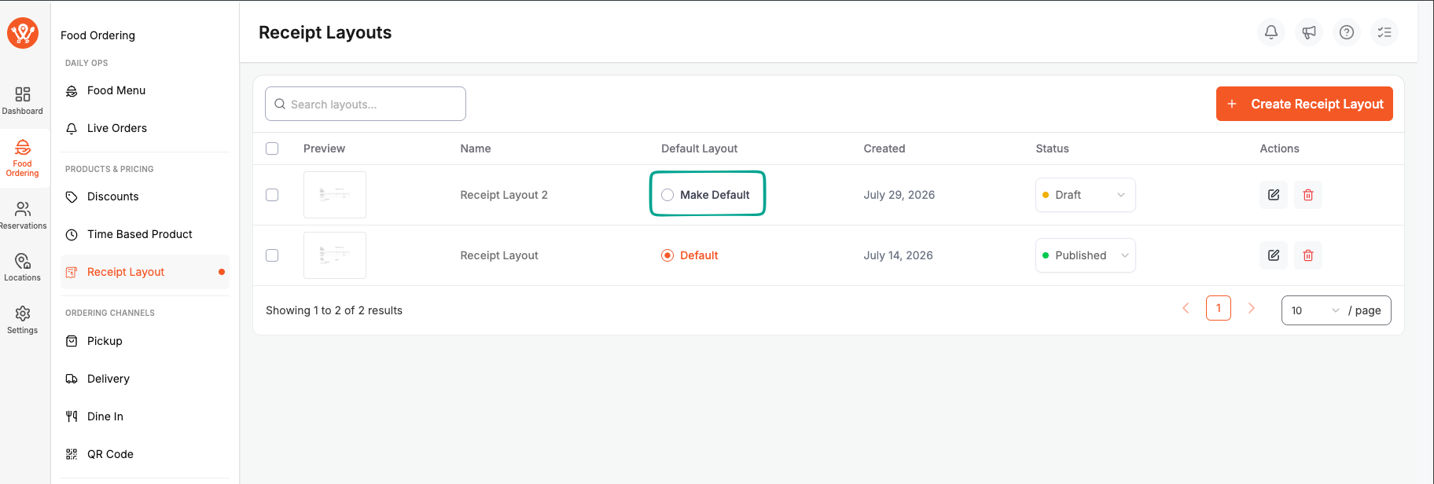
Task: Open Draft status dropdown
Action: pos(1085,195)
